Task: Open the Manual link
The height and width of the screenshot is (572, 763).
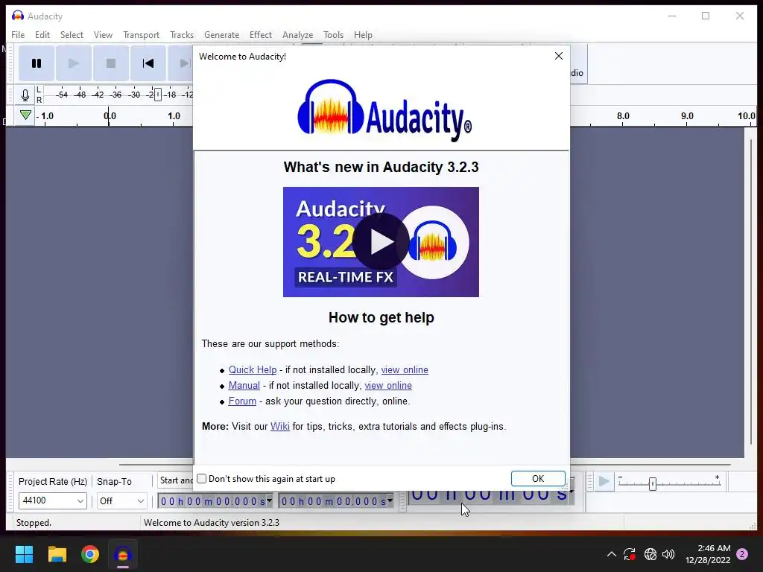Action: [x=244, y=385]
